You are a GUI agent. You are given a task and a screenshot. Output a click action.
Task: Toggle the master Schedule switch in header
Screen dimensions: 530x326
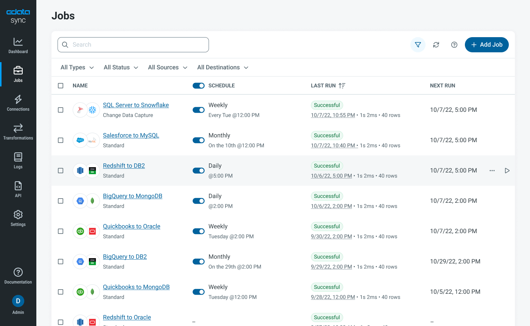pyautogui.click(x=198, y=85)
